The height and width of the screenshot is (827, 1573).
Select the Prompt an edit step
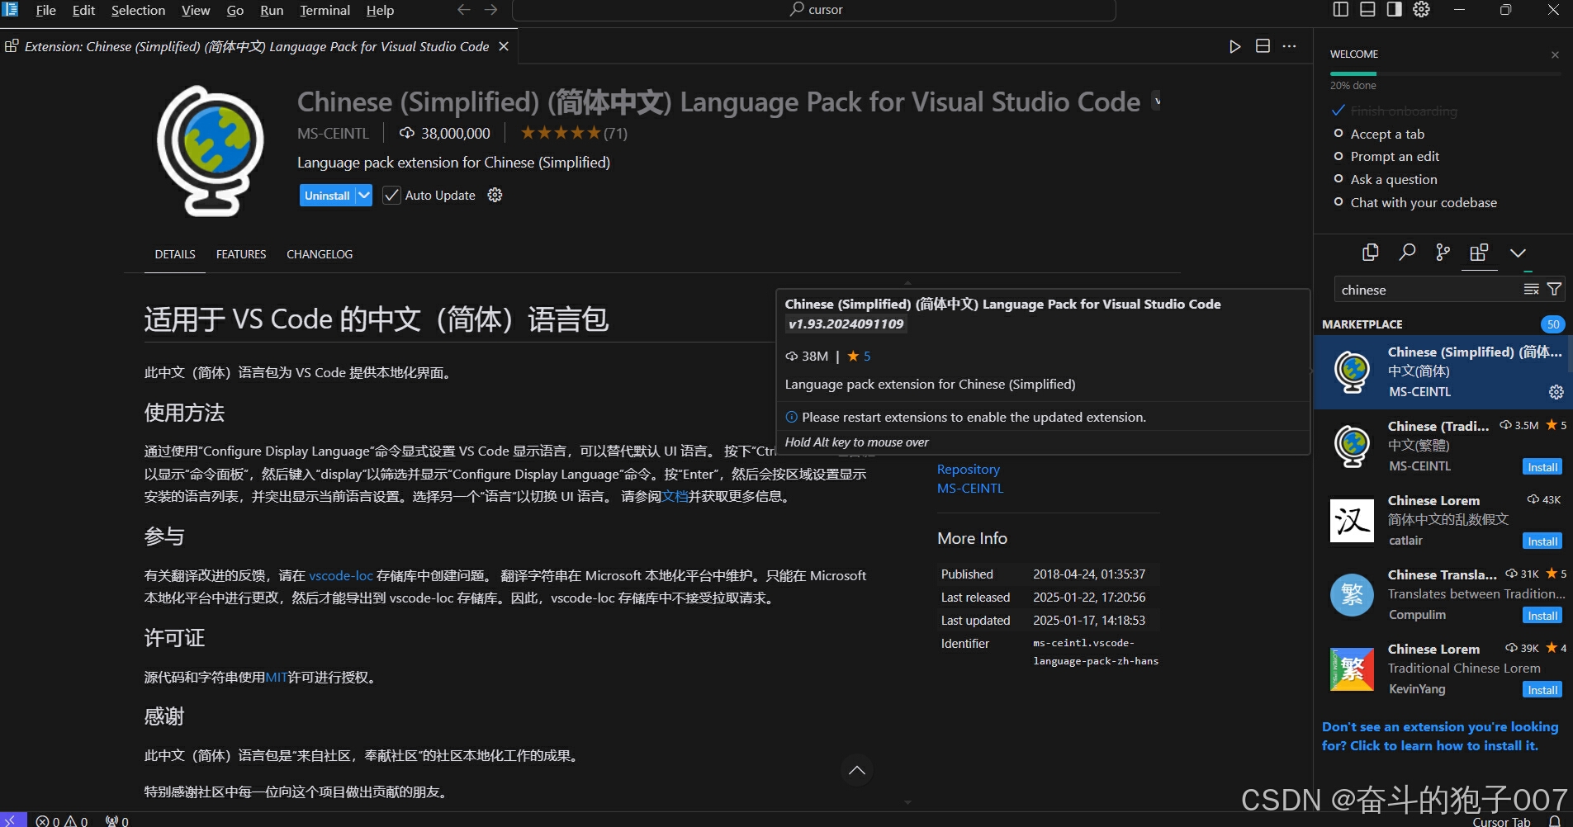pos(1395,156)
